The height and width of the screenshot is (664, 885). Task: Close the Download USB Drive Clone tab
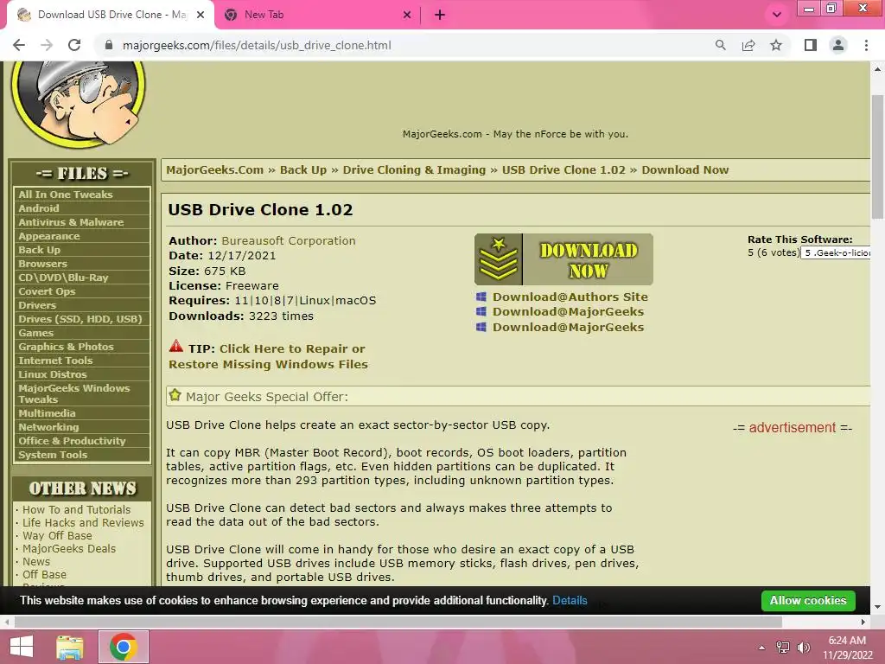coord(201,16)
